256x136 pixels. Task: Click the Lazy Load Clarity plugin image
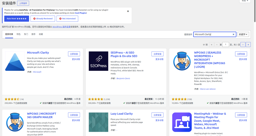click(x=98, y=122)
